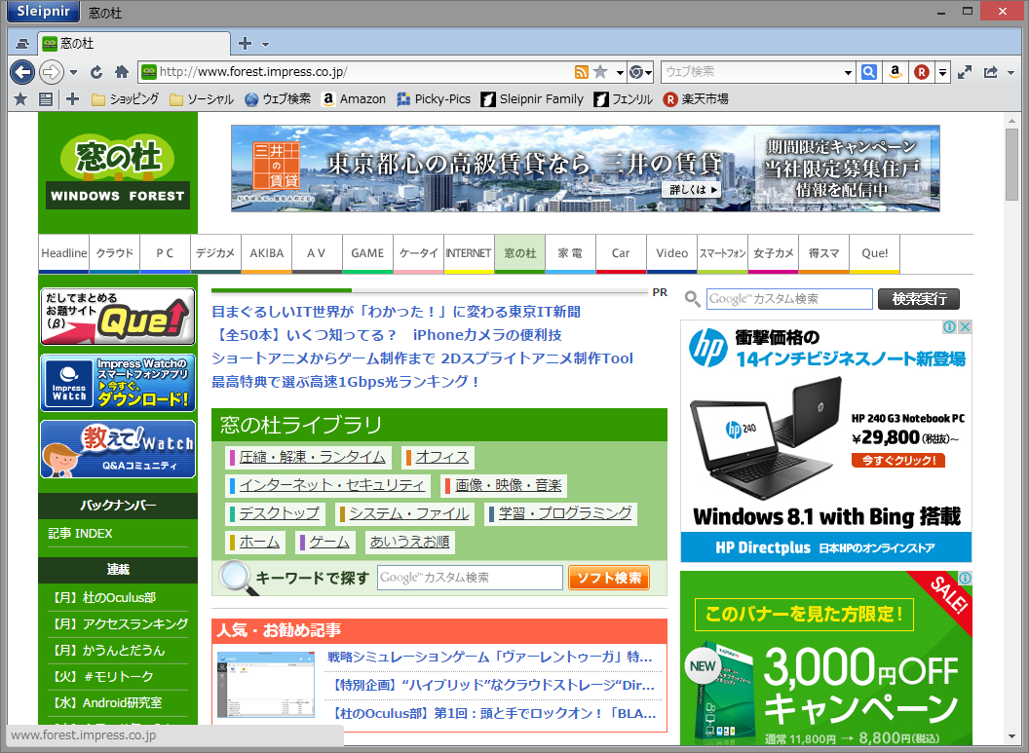Open the Sleipnir application menu
This screenshot has width=1029, height=753.
pos(42,12)
